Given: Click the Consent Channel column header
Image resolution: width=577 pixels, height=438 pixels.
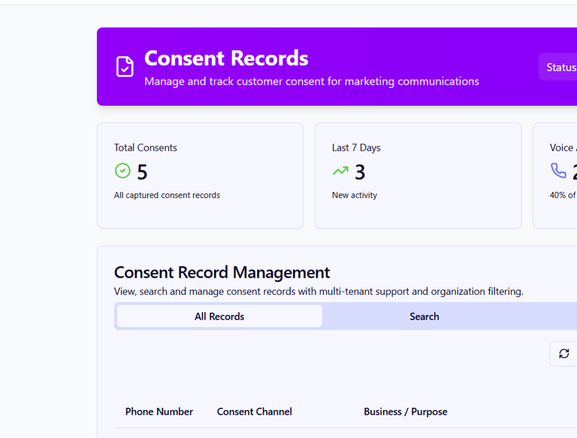Looking at the screenshot, I should tap(254, 412).
